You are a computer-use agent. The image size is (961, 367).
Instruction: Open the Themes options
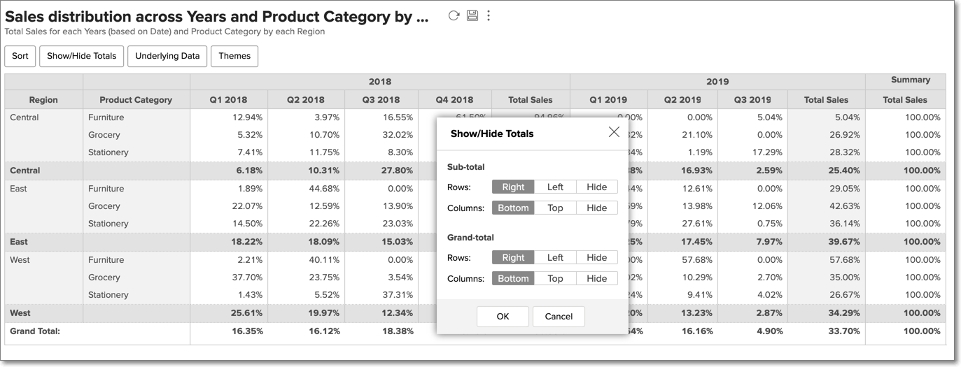point(234,56)
